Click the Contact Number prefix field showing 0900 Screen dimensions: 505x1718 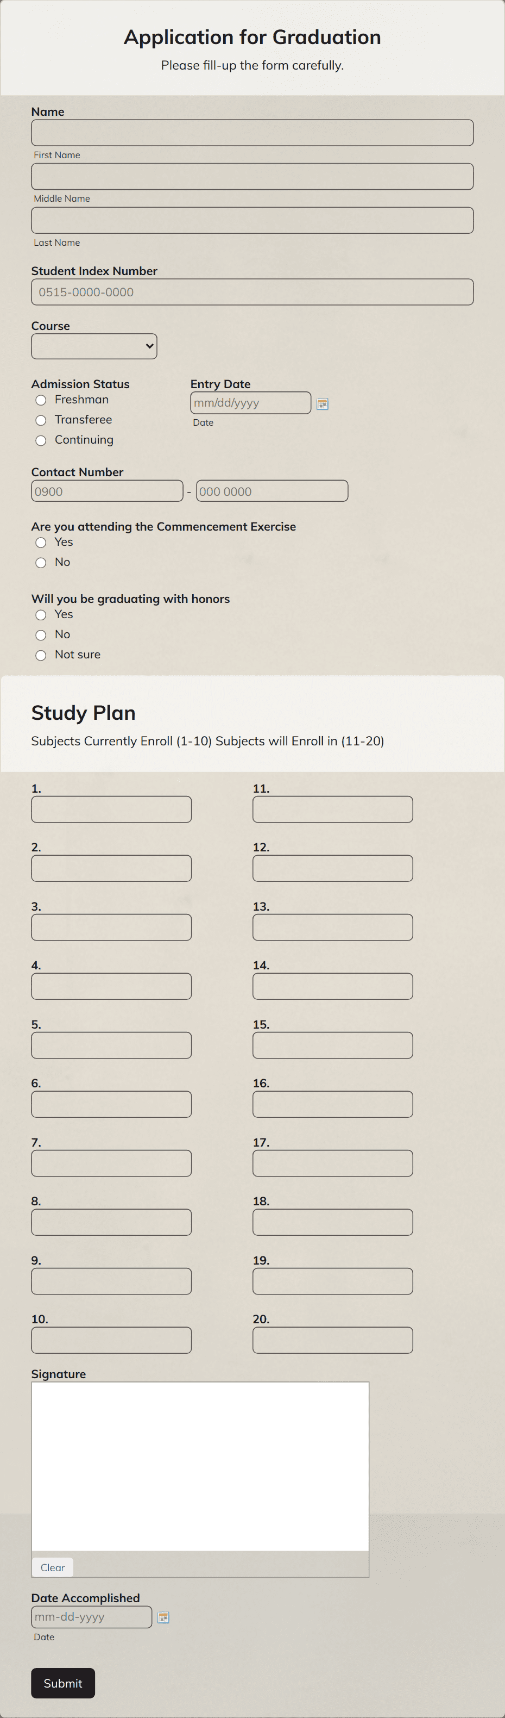(106, 490)
